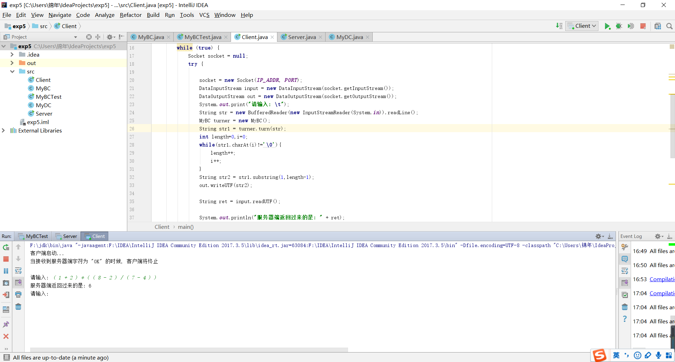Toggle Sogou English/Chinese mode
675x362 pixels.
[616, 355]
